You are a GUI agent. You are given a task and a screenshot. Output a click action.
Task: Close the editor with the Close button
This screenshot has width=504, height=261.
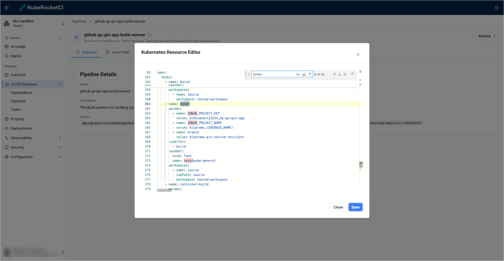(338, 207)
